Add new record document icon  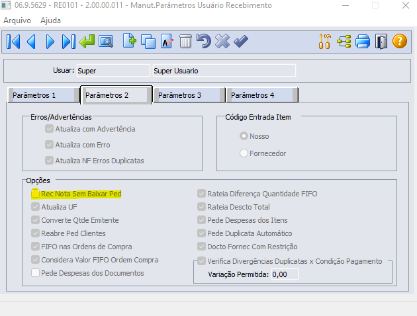(130, 41)
